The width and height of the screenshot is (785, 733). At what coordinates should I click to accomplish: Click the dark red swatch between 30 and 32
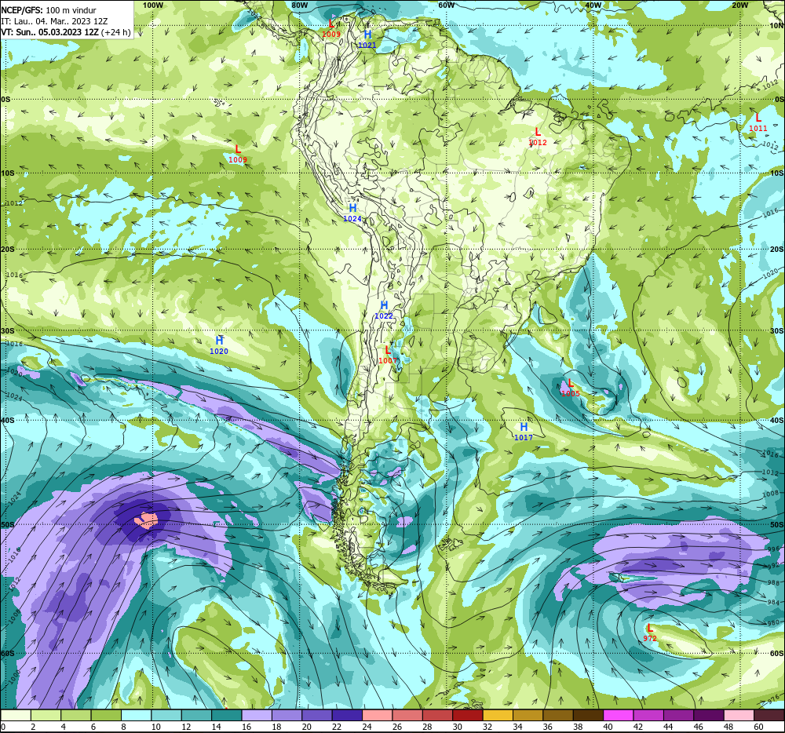pyautogui.click(x=468, y=716)
